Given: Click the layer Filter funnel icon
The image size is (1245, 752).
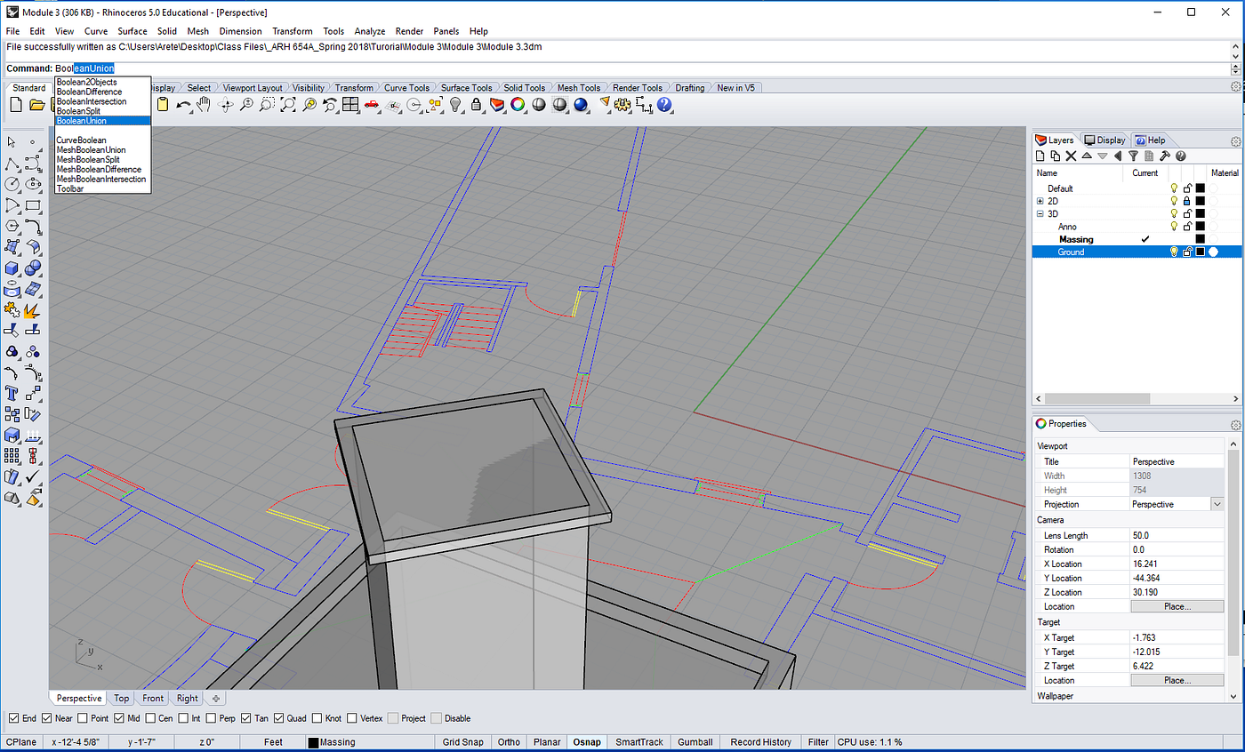Looking at the screenshot, I should (1133, 156).
